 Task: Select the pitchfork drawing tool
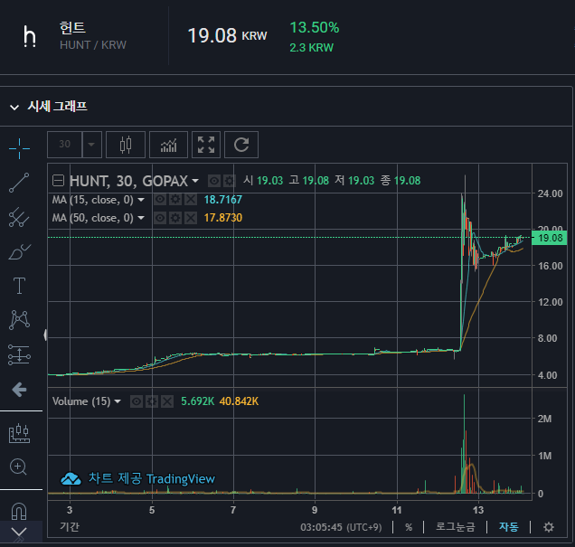pyautogui.click(x=19, y=217)
